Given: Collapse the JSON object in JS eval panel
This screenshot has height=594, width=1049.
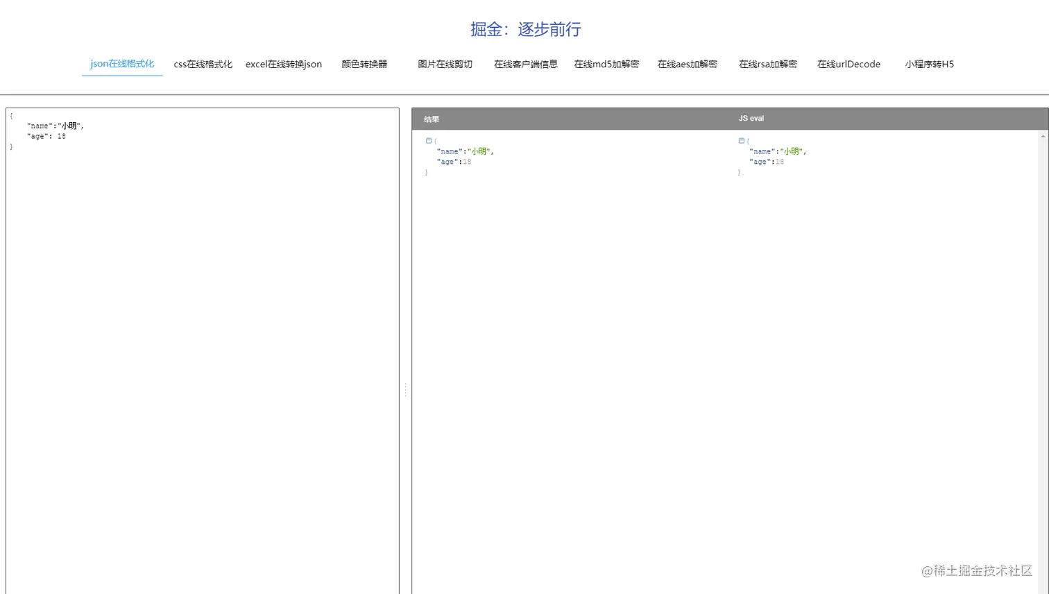Looking at the screenshot, I should point(742,141).
